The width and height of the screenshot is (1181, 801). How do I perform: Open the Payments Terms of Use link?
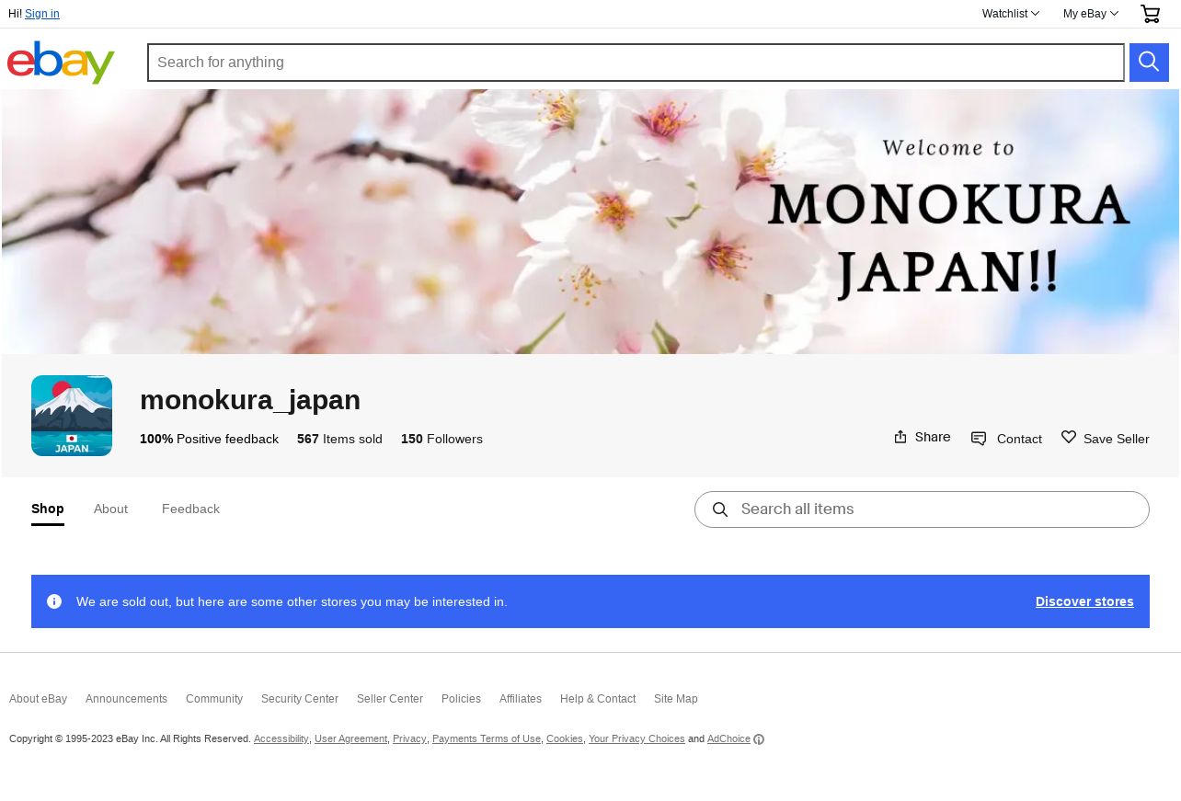click(487, 738)
